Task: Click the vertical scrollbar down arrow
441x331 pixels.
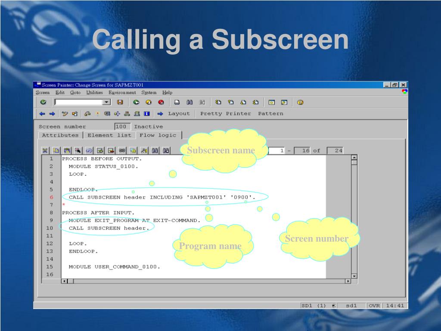Action: (x=354, y=276)
